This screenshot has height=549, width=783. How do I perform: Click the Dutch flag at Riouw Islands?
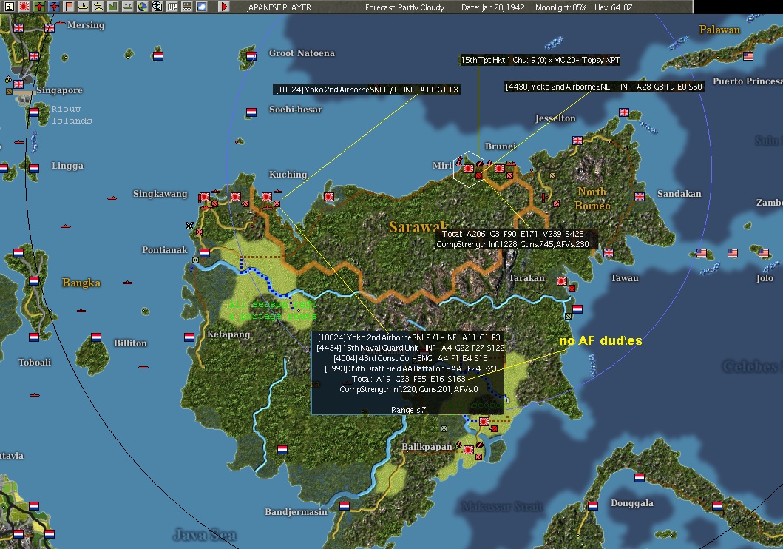point(34,112)
